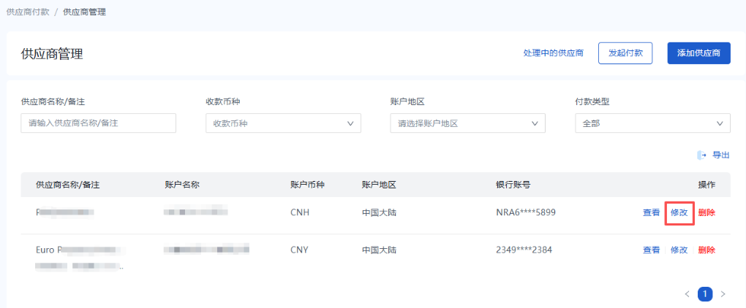Go to previous page arrow

[687, 294]
